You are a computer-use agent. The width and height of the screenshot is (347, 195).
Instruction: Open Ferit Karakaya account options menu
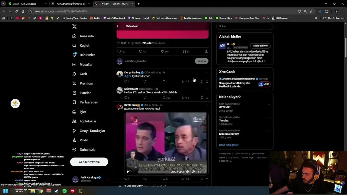(x=109, y=179)
